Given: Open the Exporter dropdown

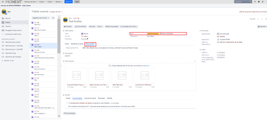Looking at the screenshot, I should [x=261, y=27].
